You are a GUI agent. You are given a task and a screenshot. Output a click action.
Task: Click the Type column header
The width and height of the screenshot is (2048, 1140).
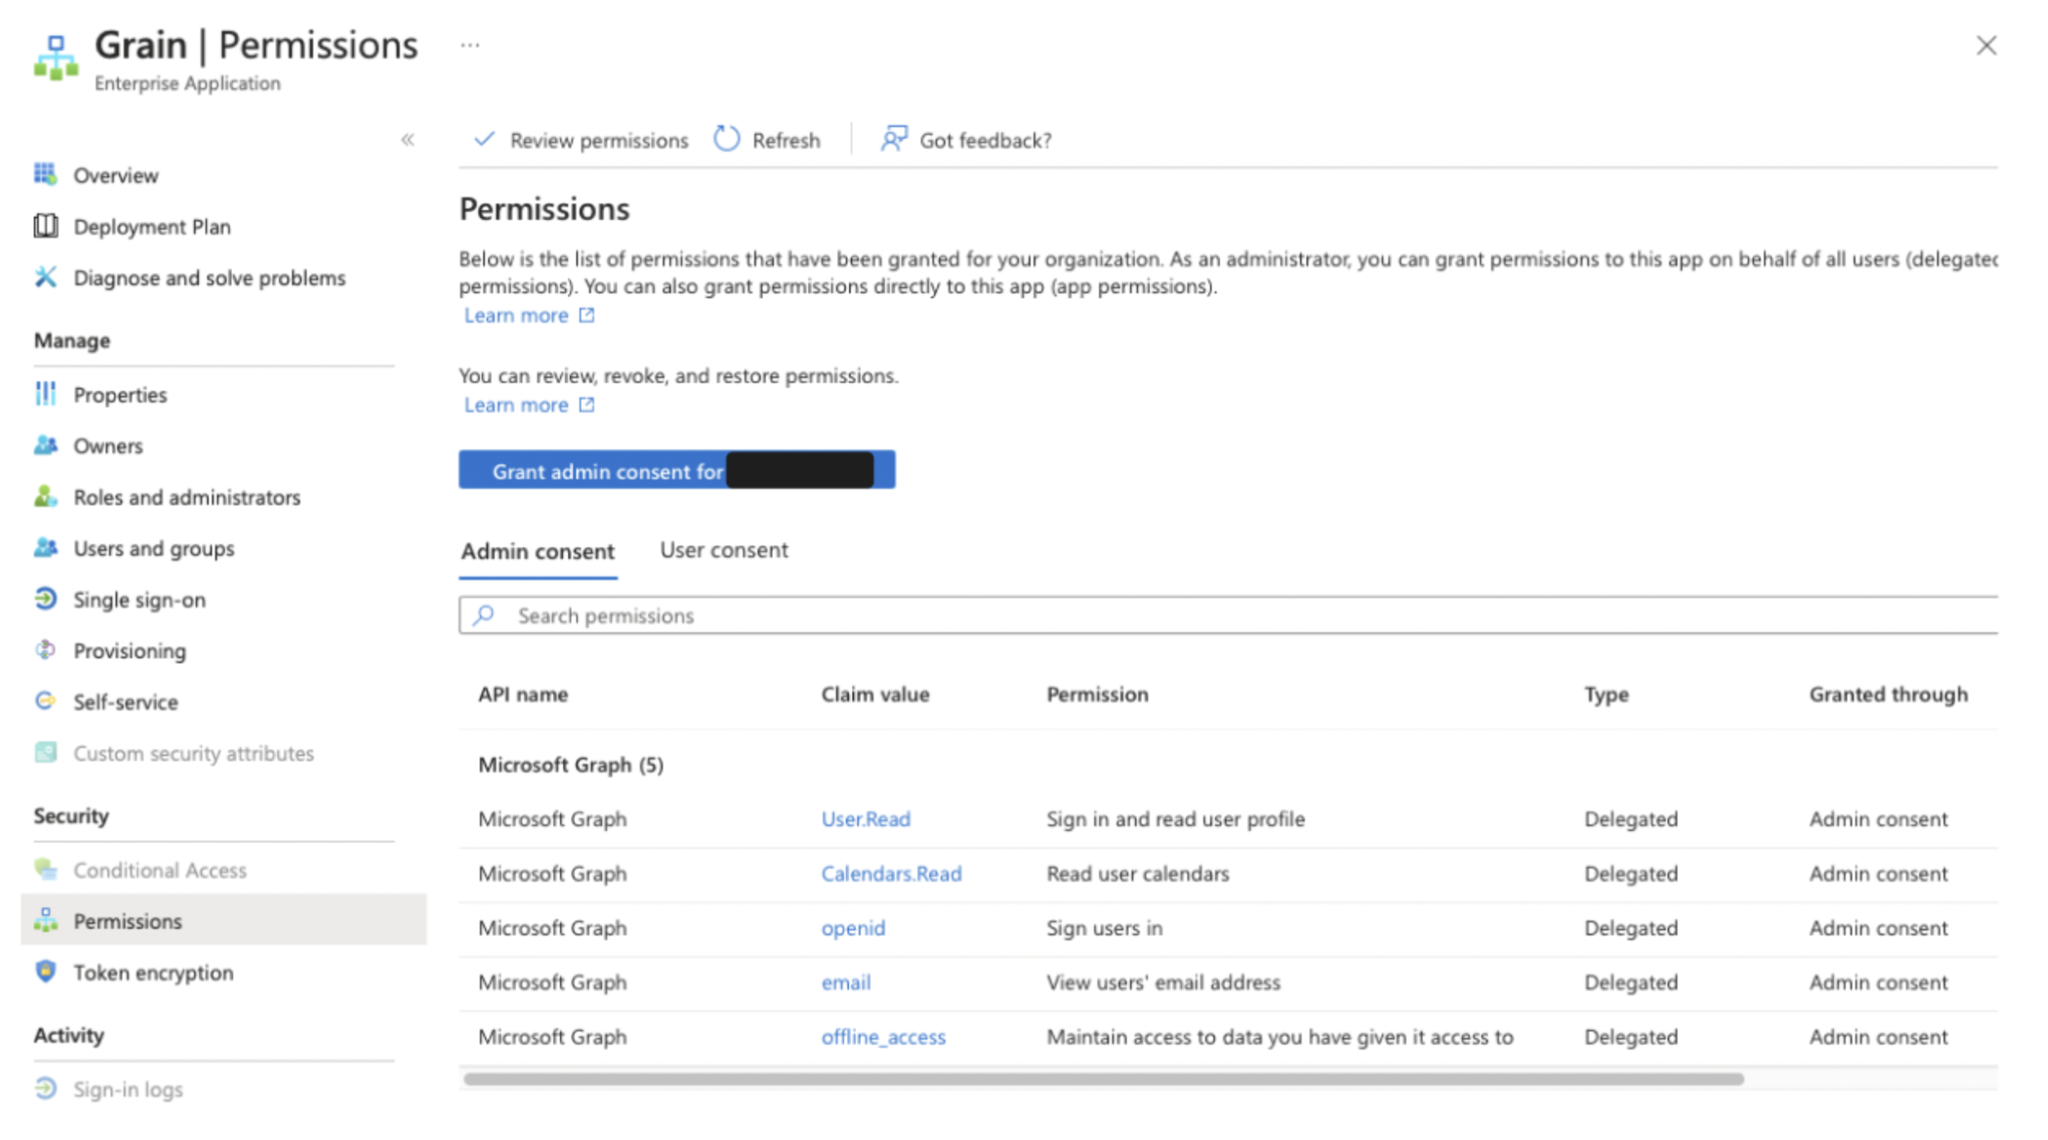pos(1606,695)
